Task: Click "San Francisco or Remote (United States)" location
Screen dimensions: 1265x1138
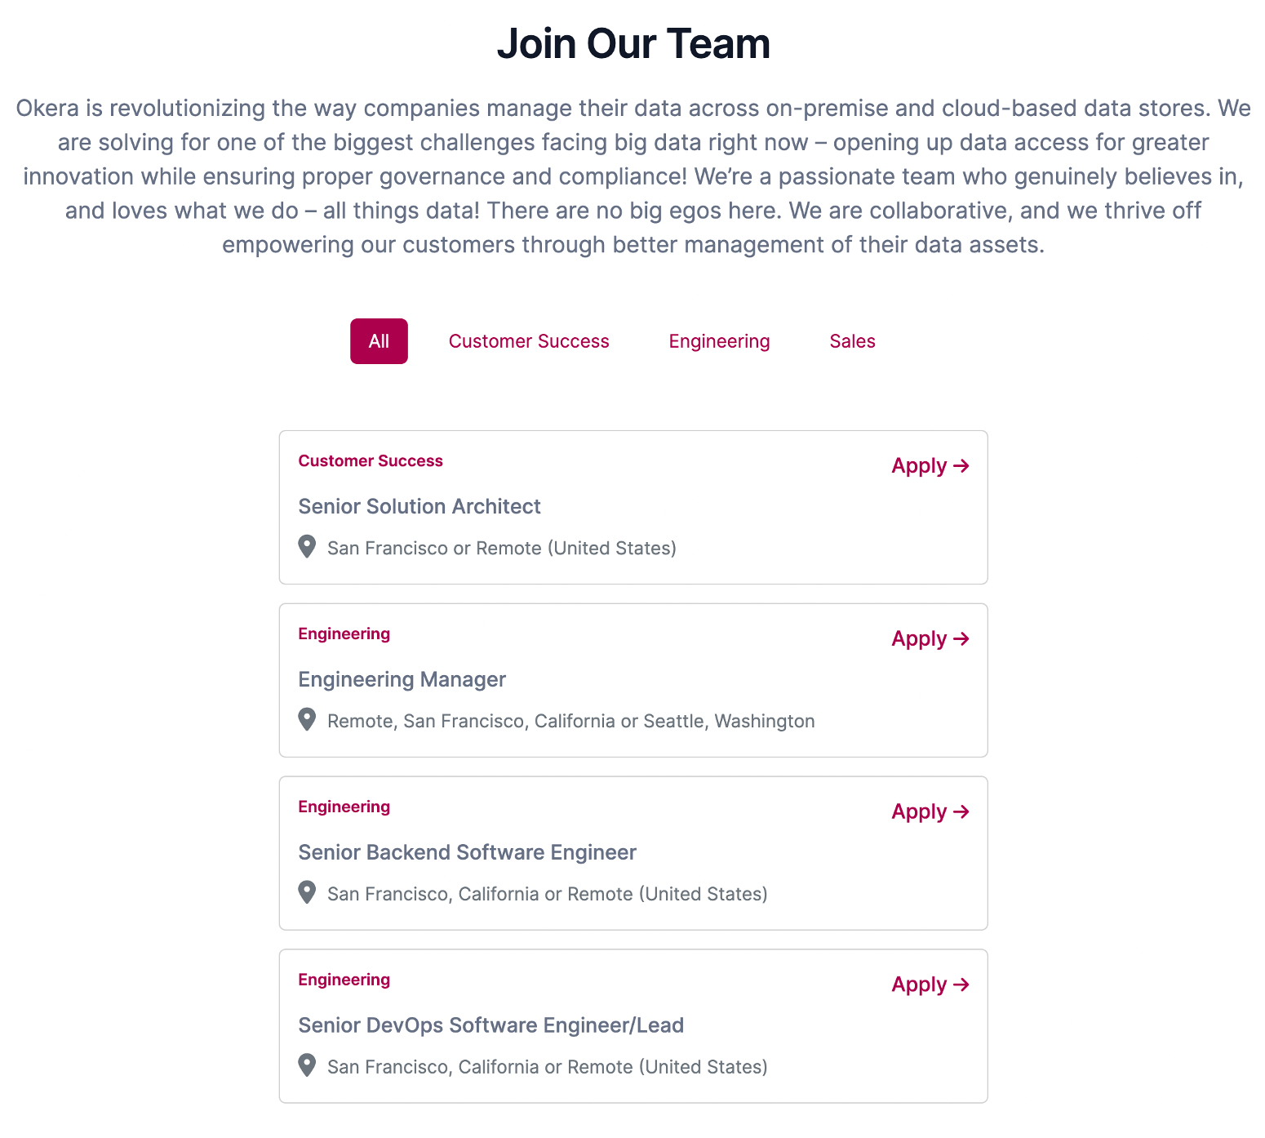Action: [x=502, y=549]
